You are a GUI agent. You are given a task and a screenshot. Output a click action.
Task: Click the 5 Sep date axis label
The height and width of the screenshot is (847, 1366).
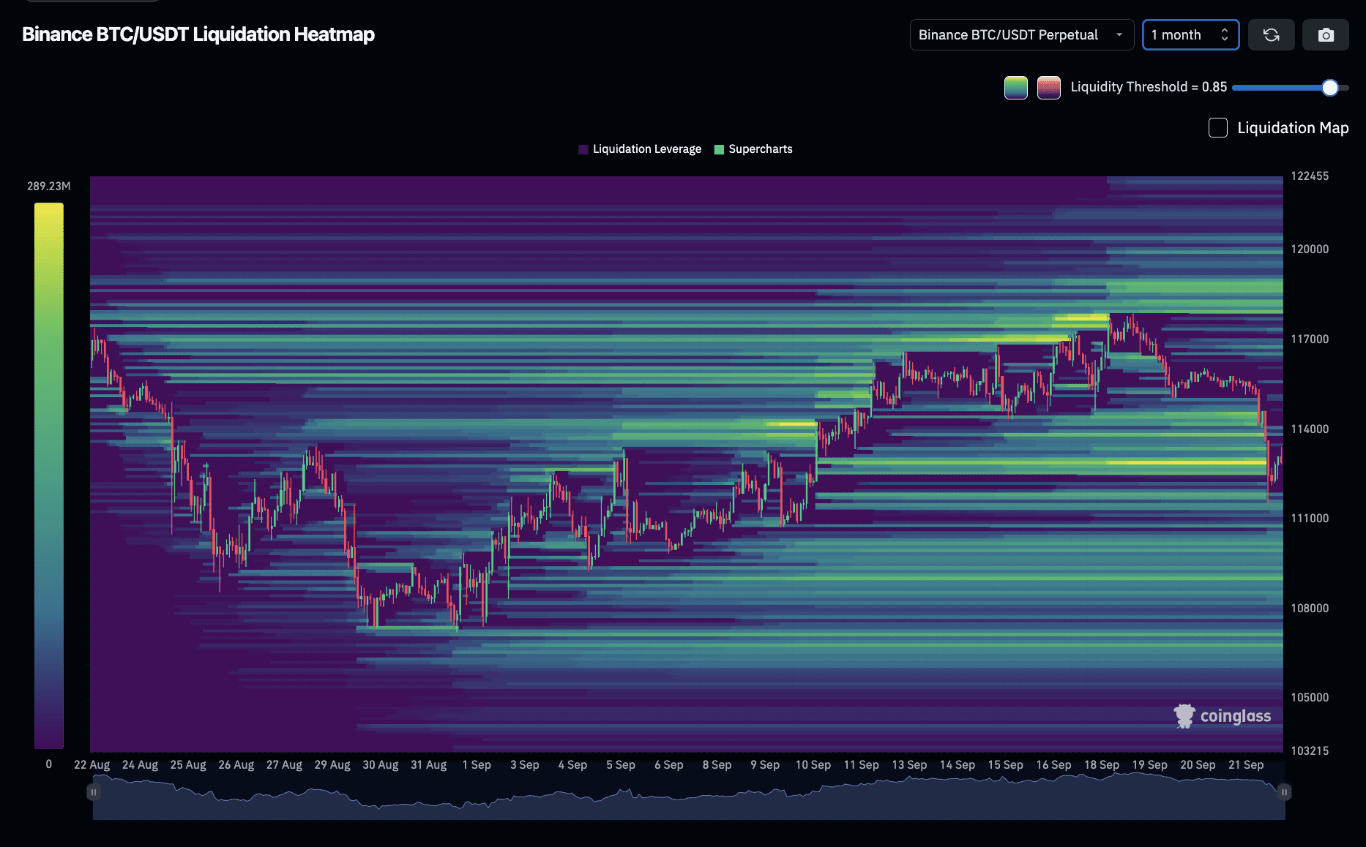(x=621, y=765)
